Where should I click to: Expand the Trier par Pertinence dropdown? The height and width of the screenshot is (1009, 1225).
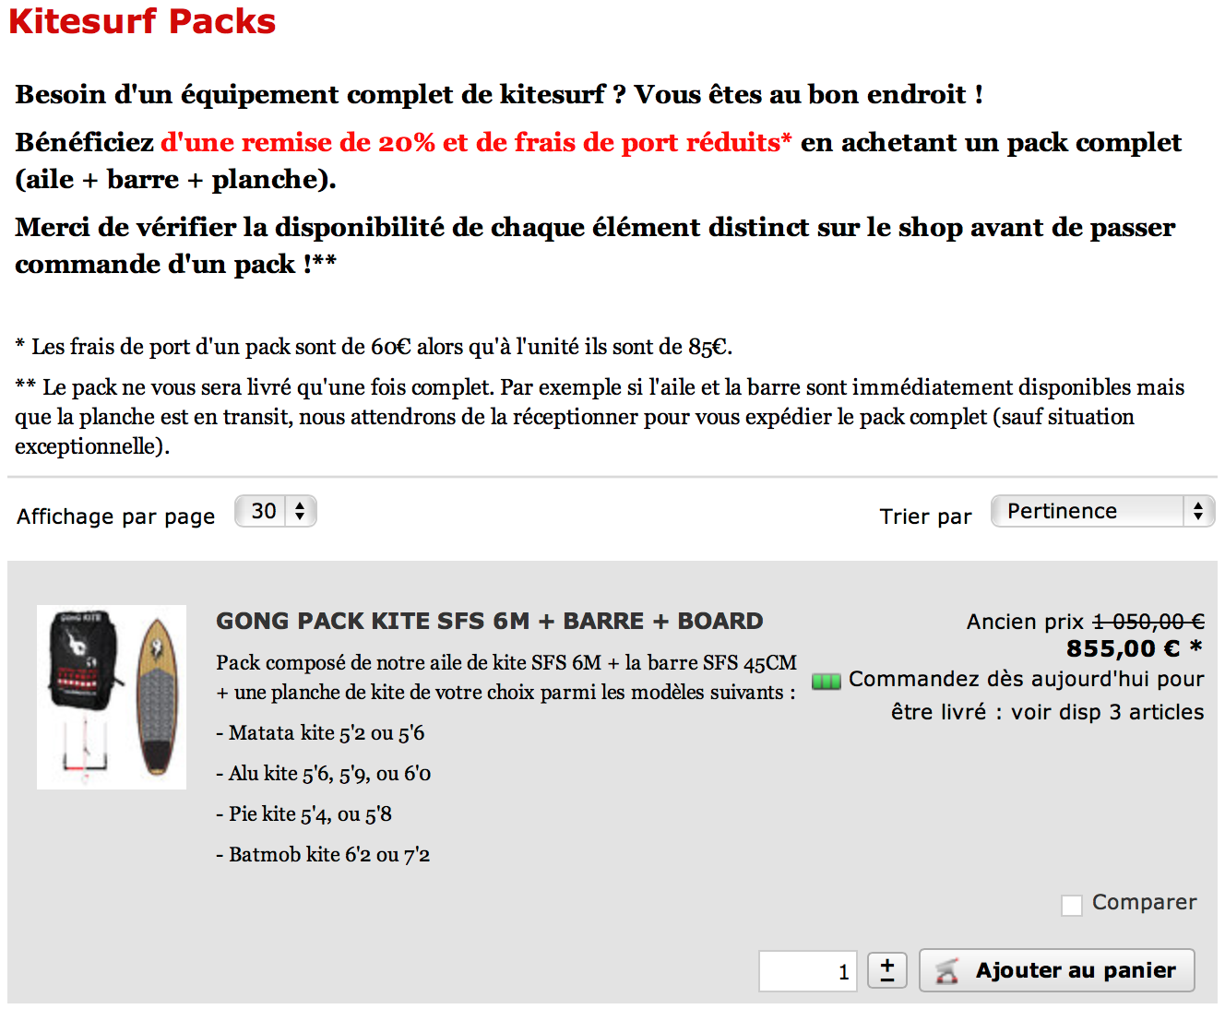tap(1103, 511)
